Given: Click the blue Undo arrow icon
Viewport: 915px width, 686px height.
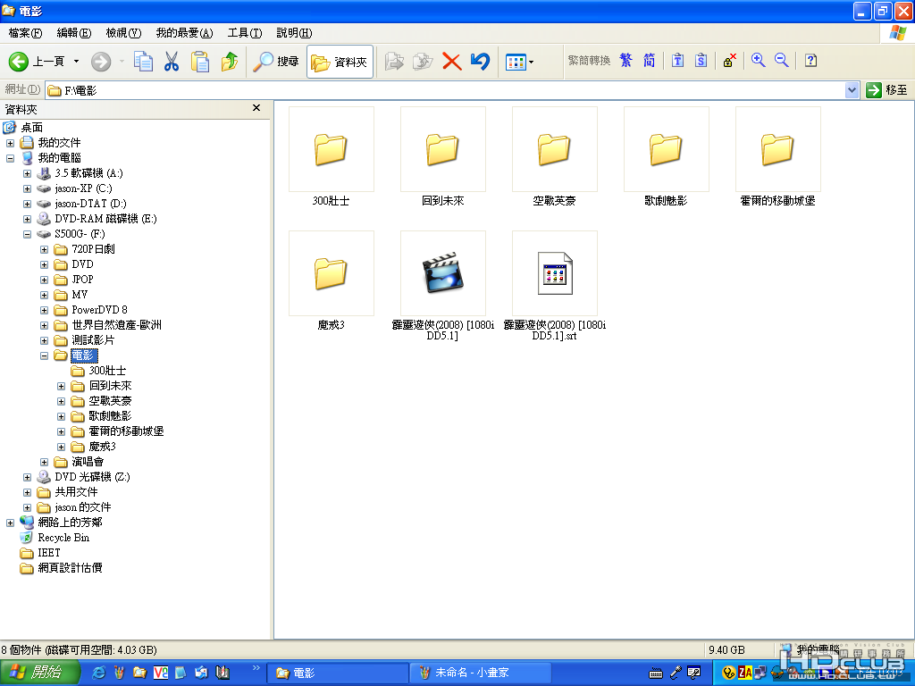Looking at the screenshot, I should click(x=480, y=62).
